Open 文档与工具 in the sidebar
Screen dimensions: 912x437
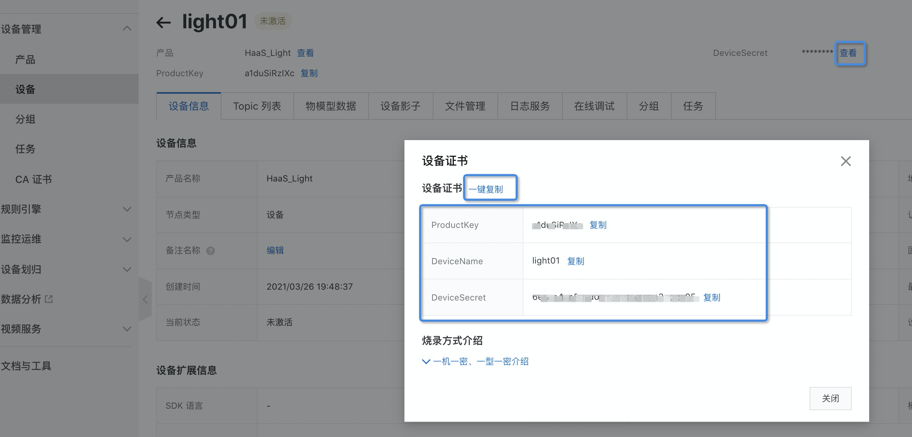[26, 365]
